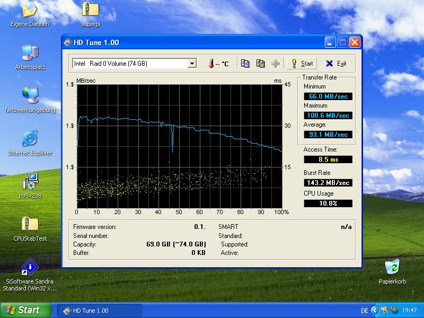Copy results to clipboard icon

click(x=245, y=64)
